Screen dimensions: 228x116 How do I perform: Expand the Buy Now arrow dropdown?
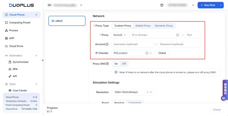tap(221, 5)
